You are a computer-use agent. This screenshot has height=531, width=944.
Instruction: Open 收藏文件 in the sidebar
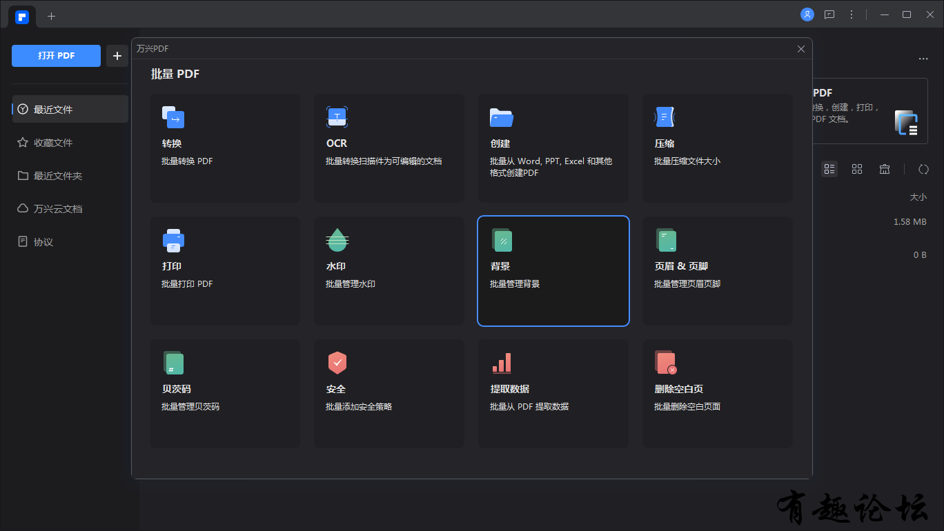point(70,142)
